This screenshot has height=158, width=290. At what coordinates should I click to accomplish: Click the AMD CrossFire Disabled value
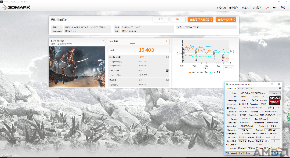[x=259, y=145]
